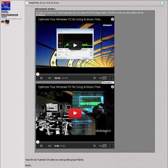Click the first video's progress handle
This screenshot has width=168, height=168.
tap(38, 74)
